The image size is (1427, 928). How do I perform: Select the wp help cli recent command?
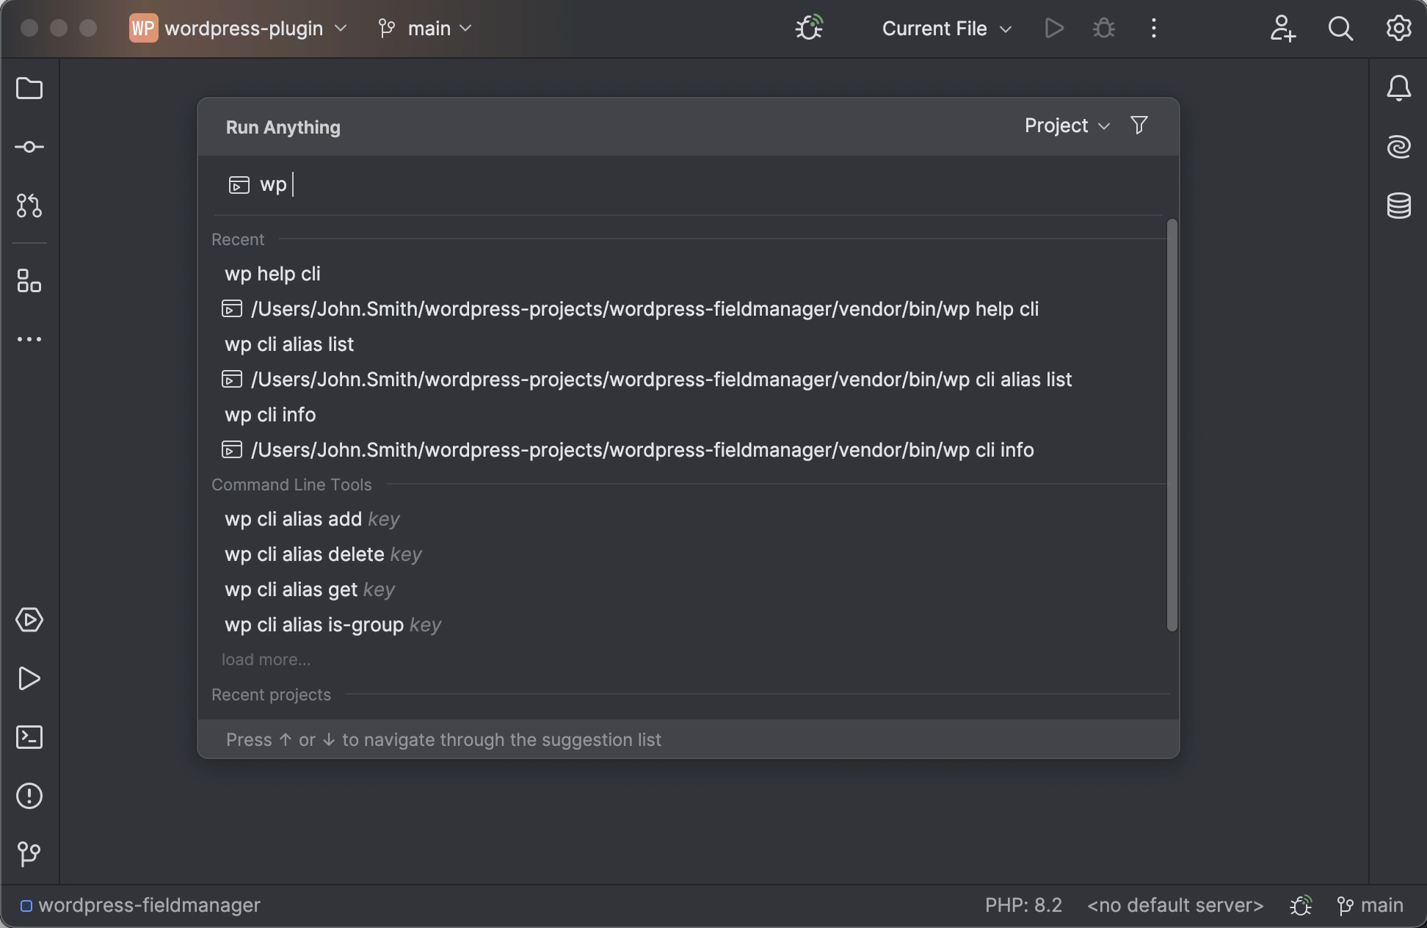tap(272, 273)
